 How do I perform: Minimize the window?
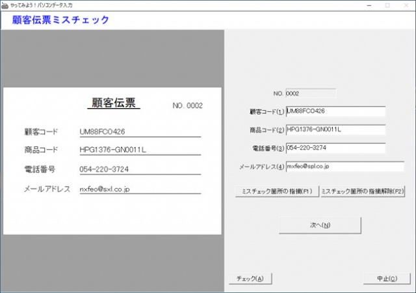(x=369, y=5)
